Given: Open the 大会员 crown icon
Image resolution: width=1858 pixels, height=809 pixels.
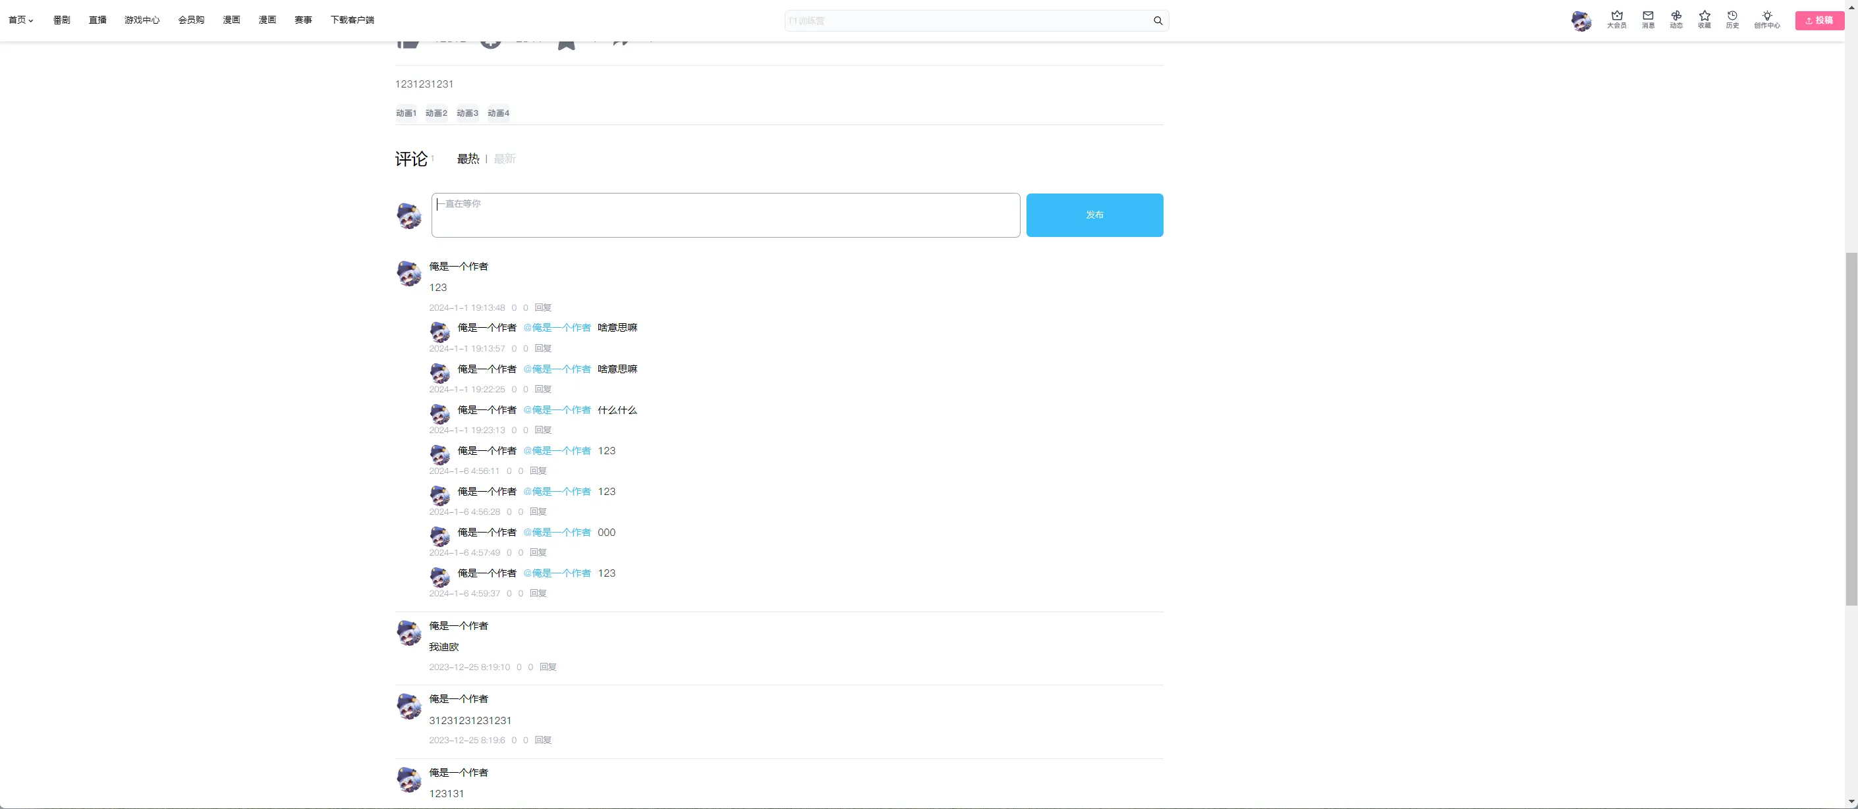Looking at the screenshot, I should [1616, 20].
